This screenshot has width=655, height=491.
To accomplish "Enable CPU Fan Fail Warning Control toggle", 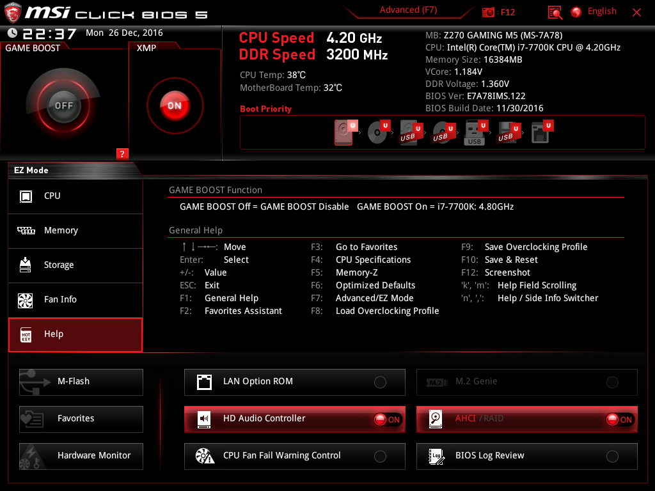I will (x=380, y=456).
